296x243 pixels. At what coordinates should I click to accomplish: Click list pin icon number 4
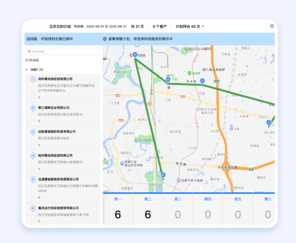tap(33, 156)
